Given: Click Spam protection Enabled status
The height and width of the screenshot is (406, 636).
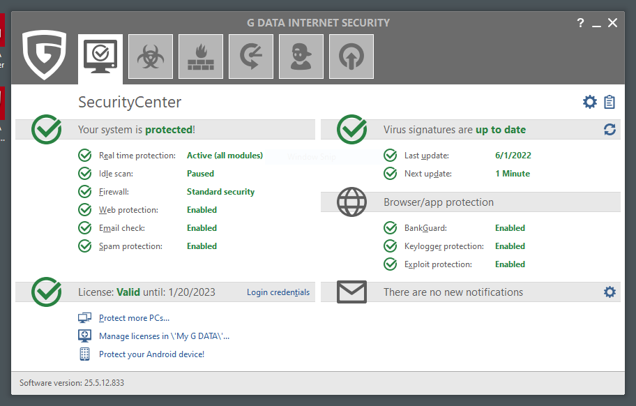Looking at the screenshot, I should 202,246.
